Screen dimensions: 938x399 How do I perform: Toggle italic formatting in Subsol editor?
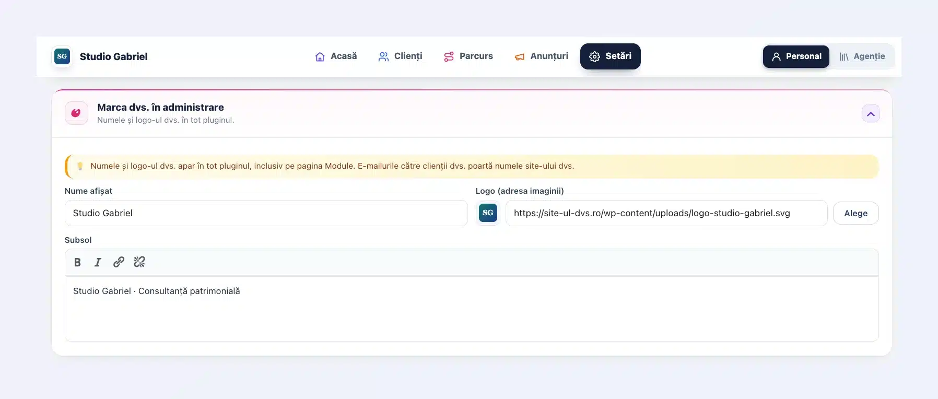pos(98,262)
